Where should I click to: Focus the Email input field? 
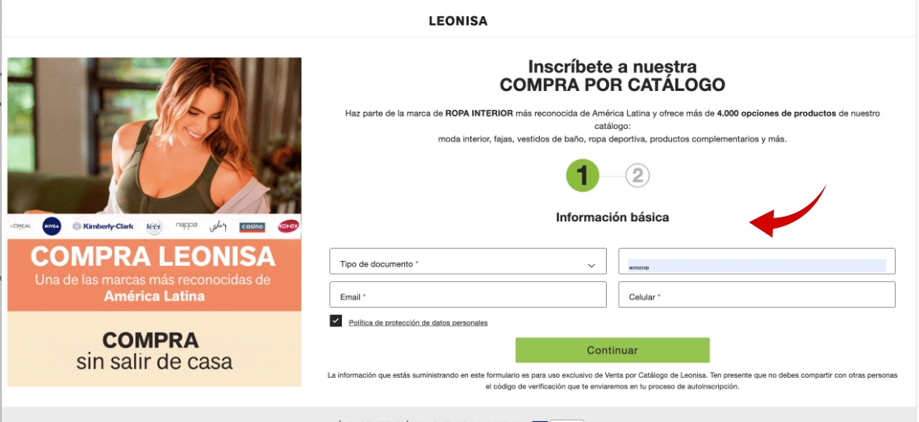(468, 295)
